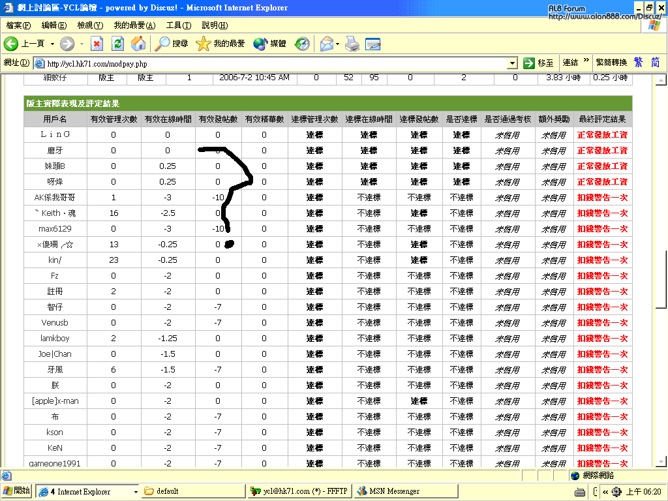
Task: Click the green Go arrow button
Action: pos(528,63)
